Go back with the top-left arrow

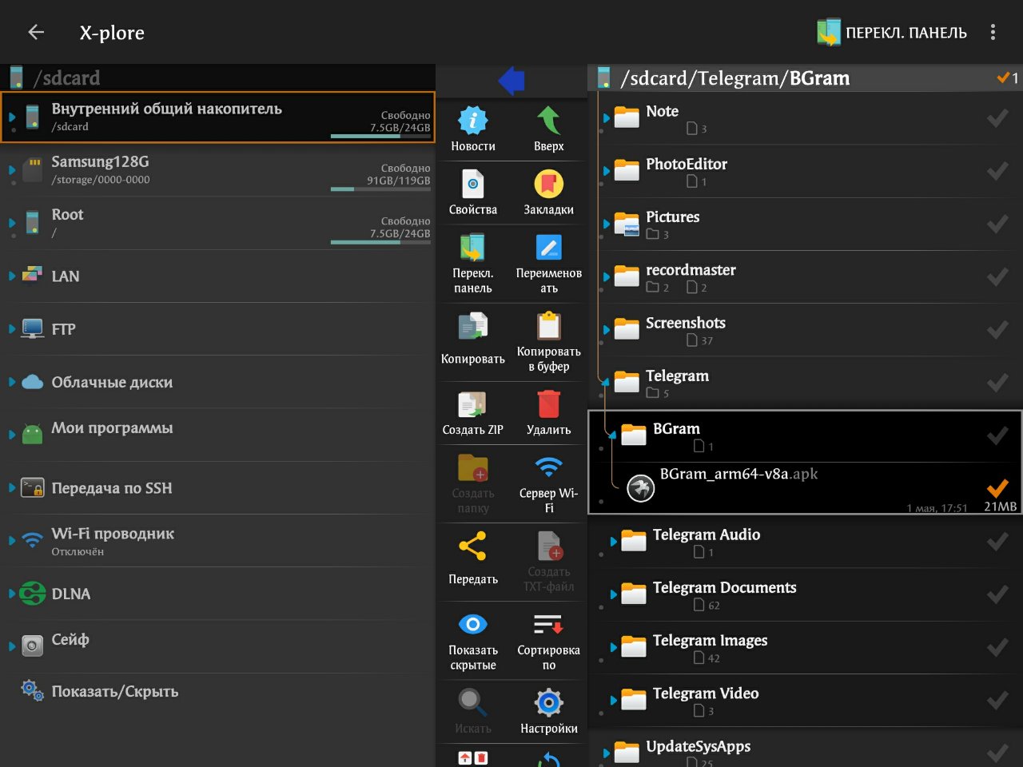coord(36,32)
